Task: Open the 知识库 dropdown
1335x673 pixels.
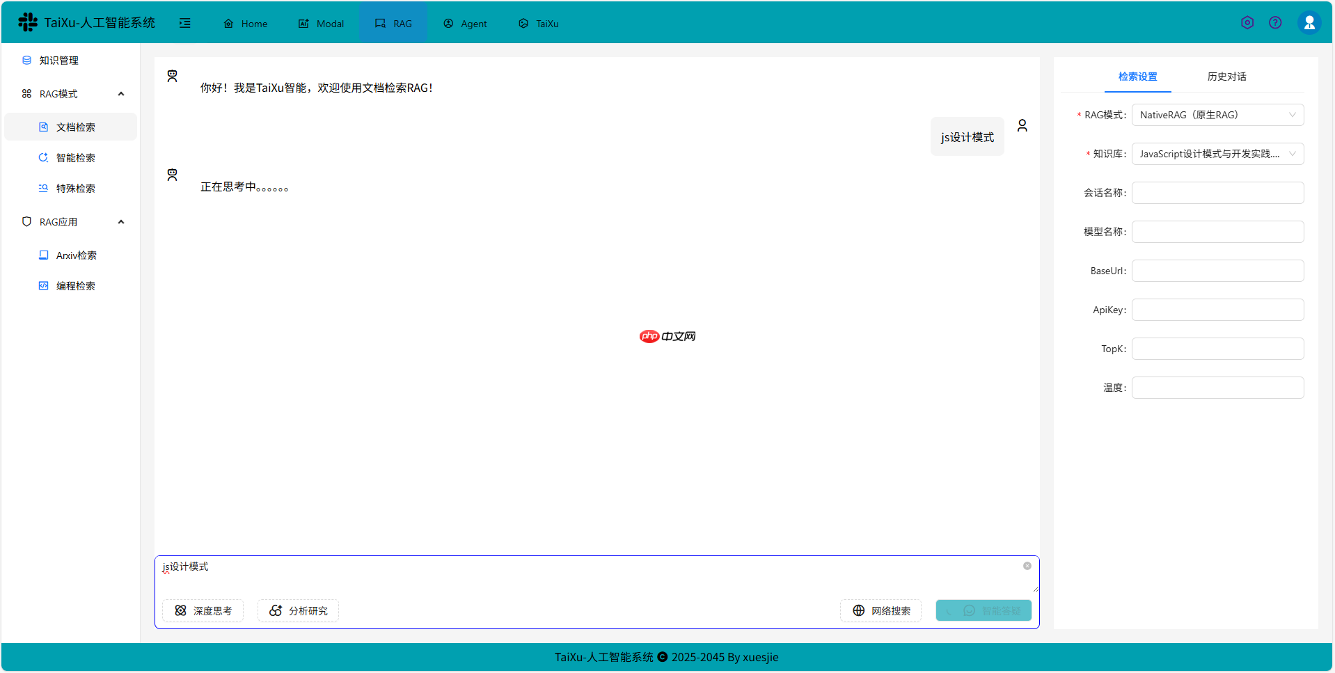Action: 1217,153
